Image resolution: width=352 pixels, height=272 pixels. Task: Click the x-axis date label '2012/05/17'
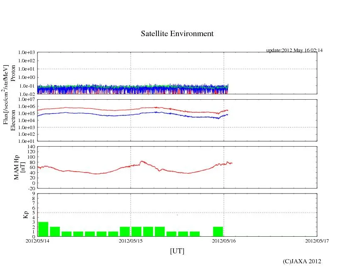(317, 241)
